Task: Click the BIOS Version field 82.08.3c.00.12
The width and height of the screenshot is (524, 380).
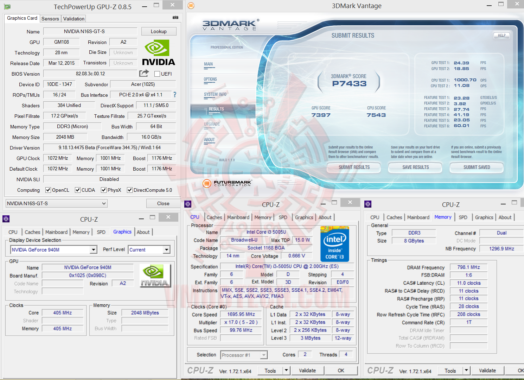Action: [x=90, y=74]
